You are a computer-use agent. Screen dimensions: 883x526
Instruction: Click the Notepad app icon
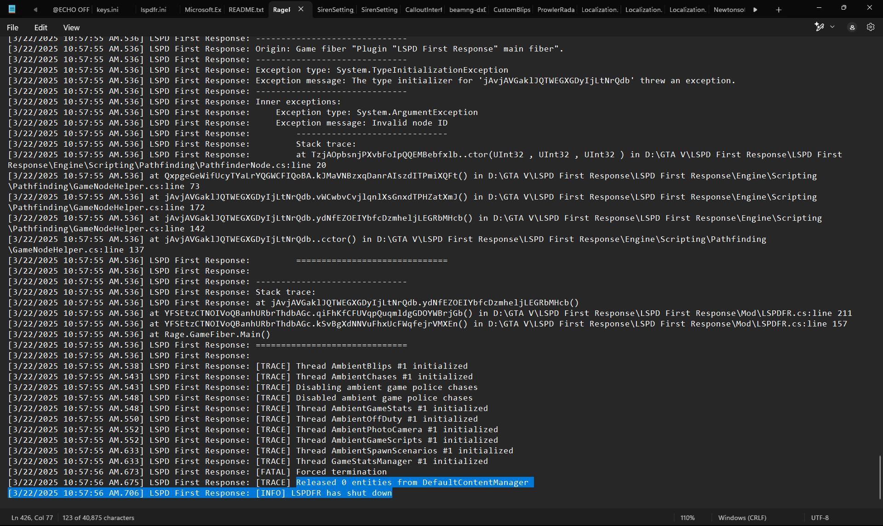[12, 9]
